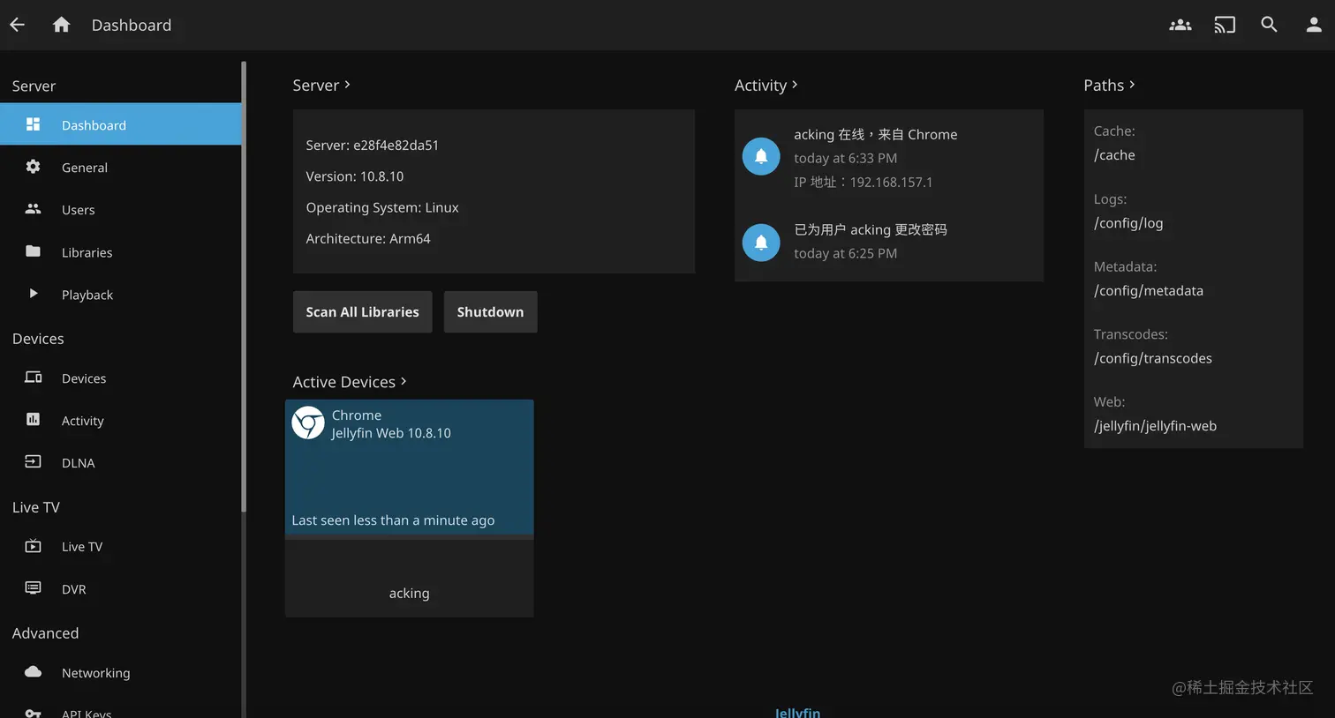Click the Shutdown button
Viewport: 1335px width, 718px height.
(x=490, y=312)
